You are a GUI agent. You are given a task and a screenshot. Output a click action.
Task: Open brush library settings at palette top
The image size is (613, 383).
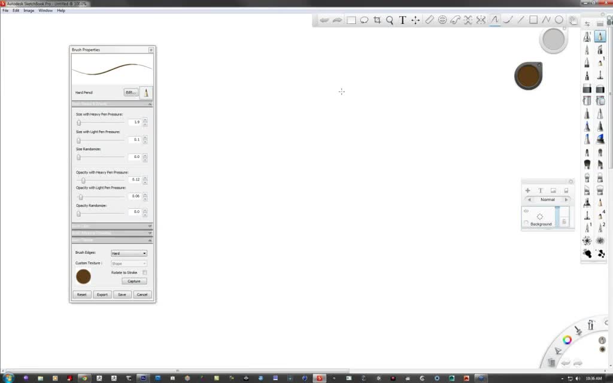coord(587,24)
